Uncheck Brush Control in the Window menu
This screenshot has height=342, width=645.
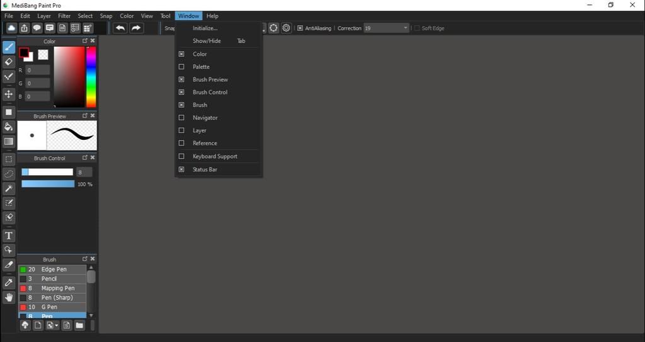pyautogui.click(x=181, y=92)
